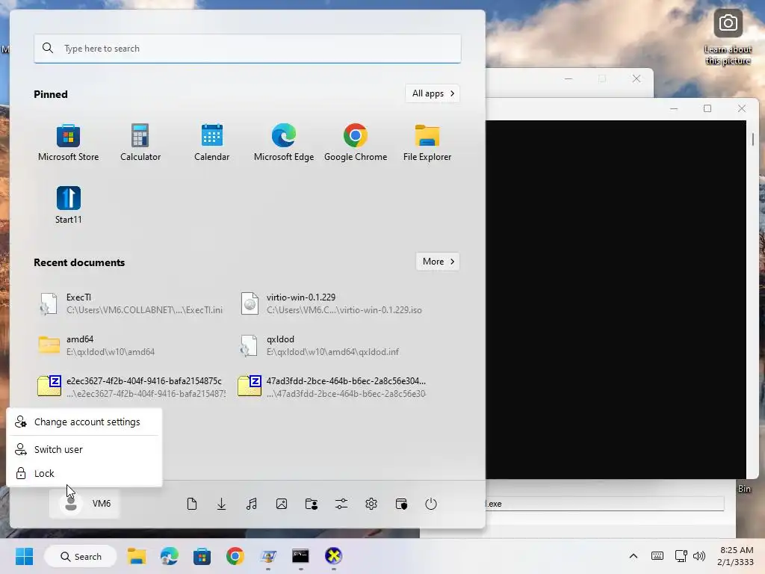The image size is (765, 574).
Task: Open Microsoft Edge from the taskbar
Action: pos(170,556)
